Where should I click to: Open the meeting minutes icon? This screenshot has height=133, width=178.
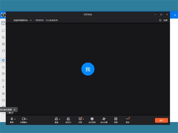104,119
